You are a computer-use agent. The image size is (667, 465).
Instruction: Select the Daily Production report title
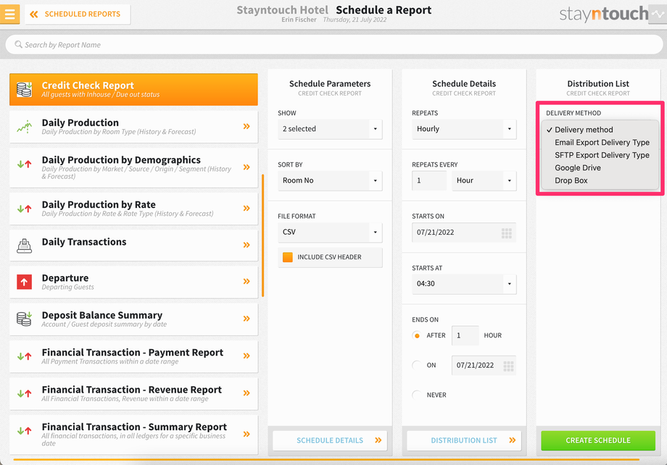coord(80,122)
